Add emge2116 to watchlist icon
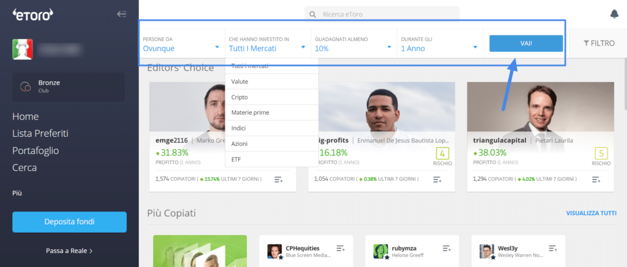Image resolution: width=627 pixels, height=267 pixels. click(279, 180)
